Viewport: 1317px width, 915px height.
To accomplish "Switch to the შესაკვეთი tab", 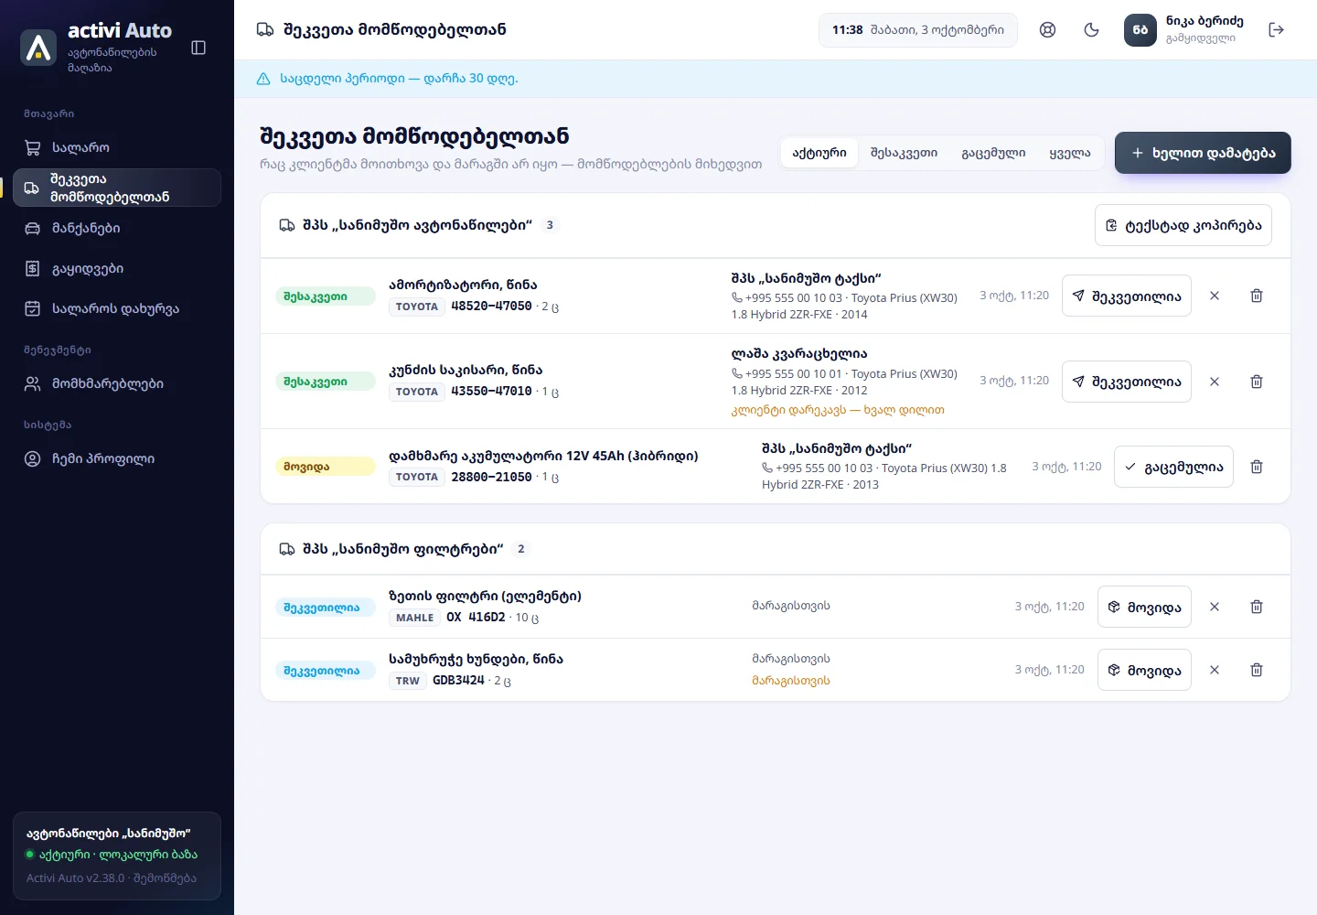I will 904,153.
